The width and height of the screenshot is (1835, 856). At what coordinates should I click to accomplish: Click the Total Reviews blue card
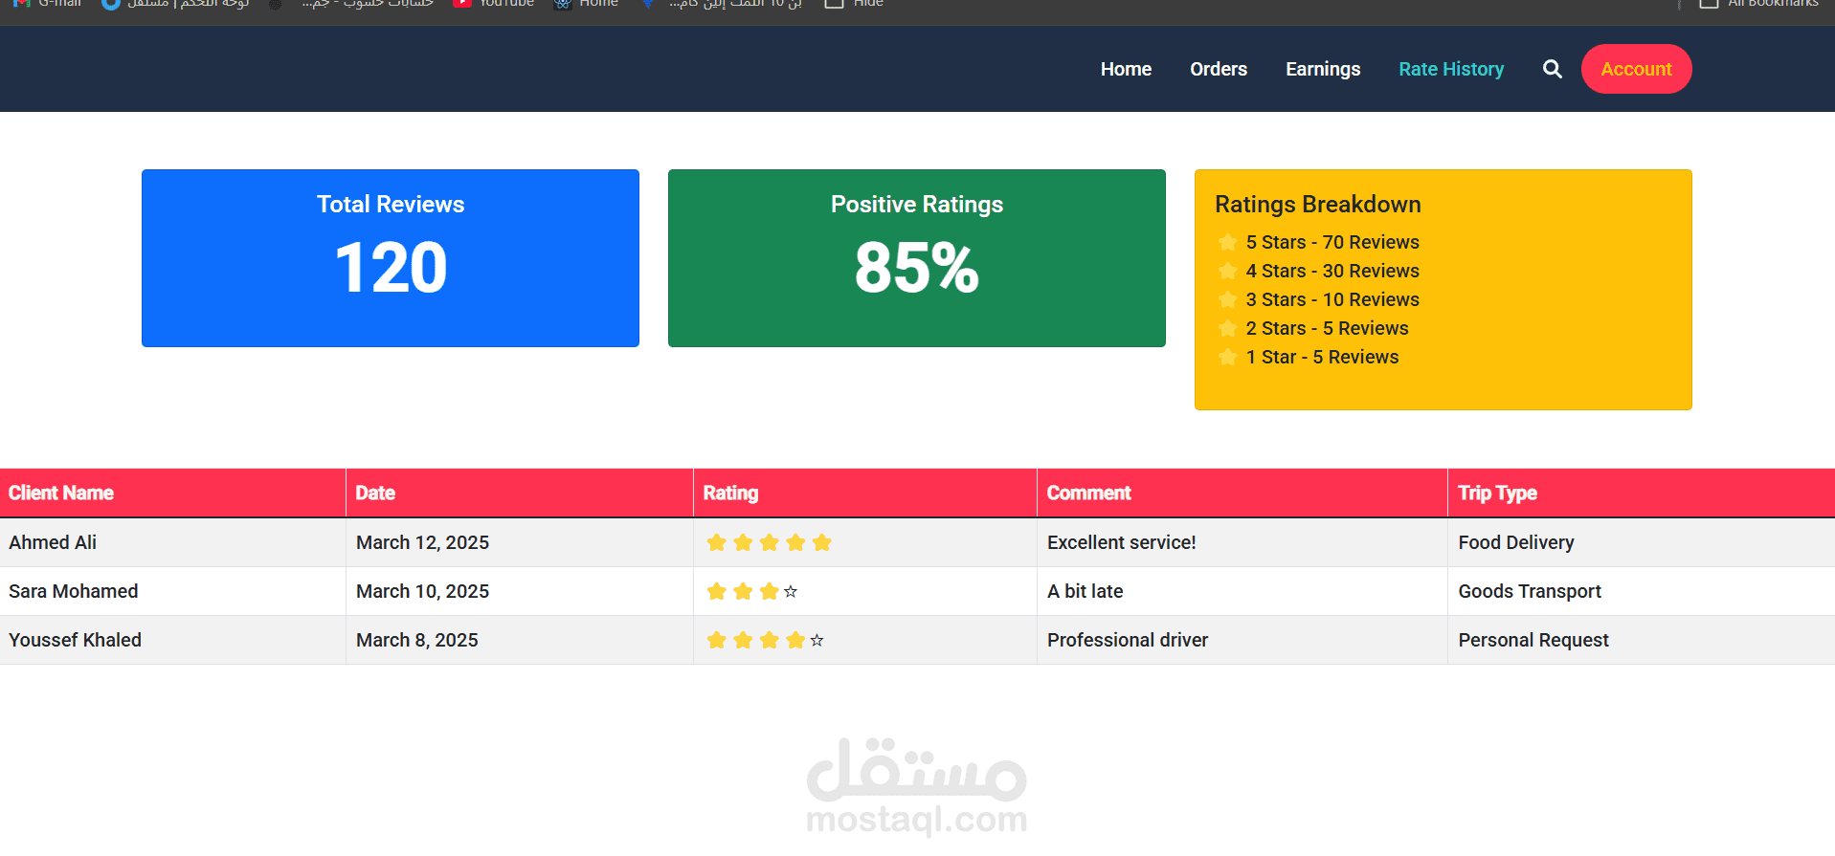[x=391, y=258]
